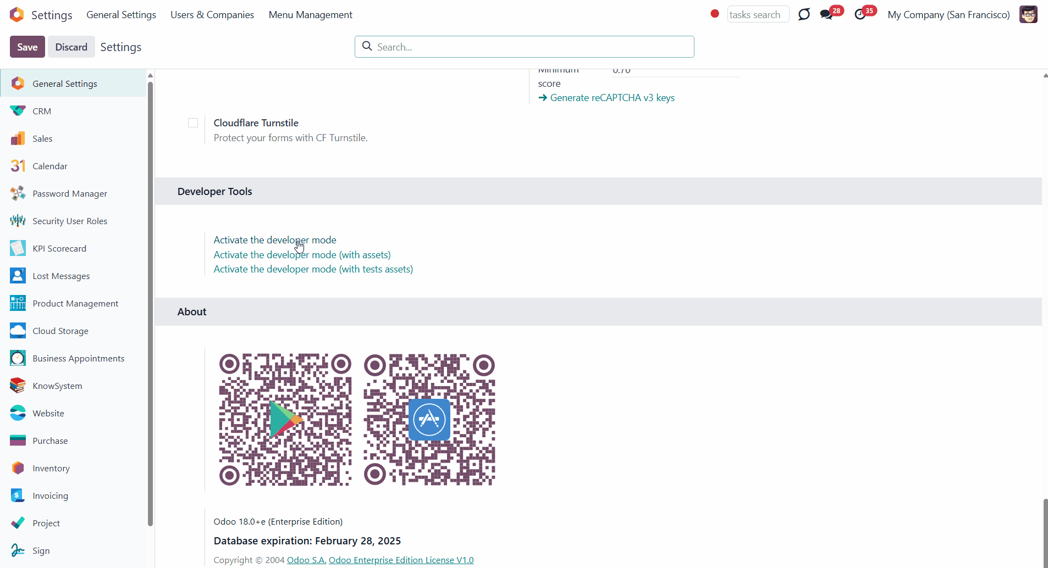Open the Users & Companies menu
This screenshot has width=1048, height=568.
(212, 15)
